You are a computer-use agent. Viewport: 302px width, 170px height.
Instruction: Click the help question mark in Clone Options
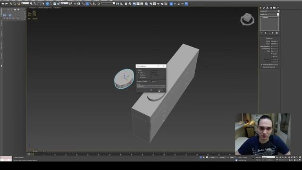click(x=158, y=66)
